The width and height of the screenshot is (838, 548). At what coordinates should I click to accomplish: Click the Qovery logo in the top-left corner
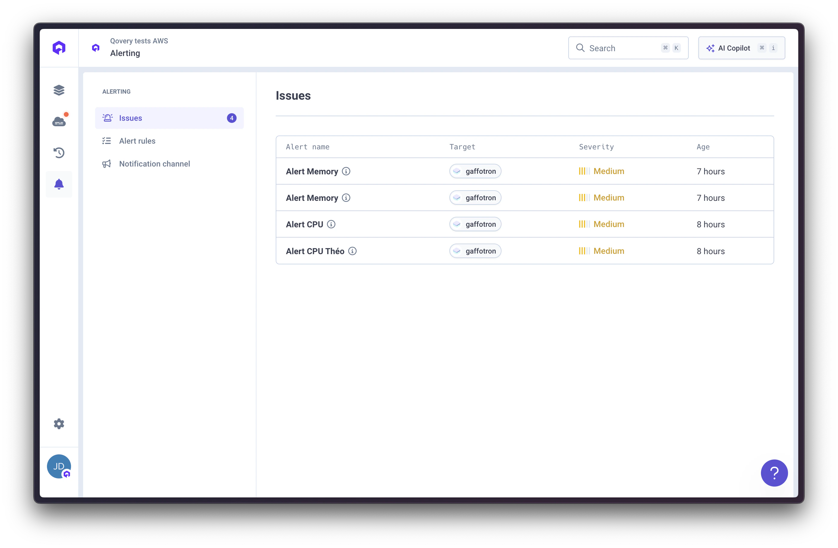click(59, 48)
